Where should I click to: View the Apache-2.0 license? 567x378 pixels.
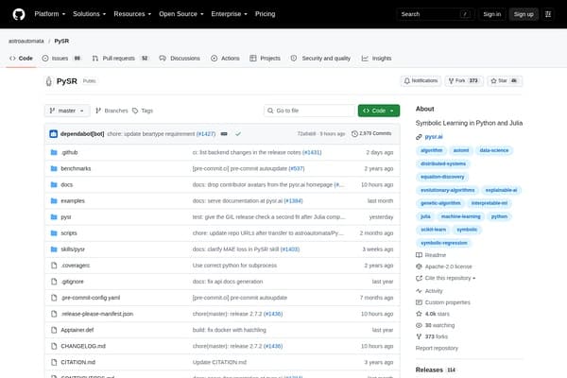click(444, 266)
